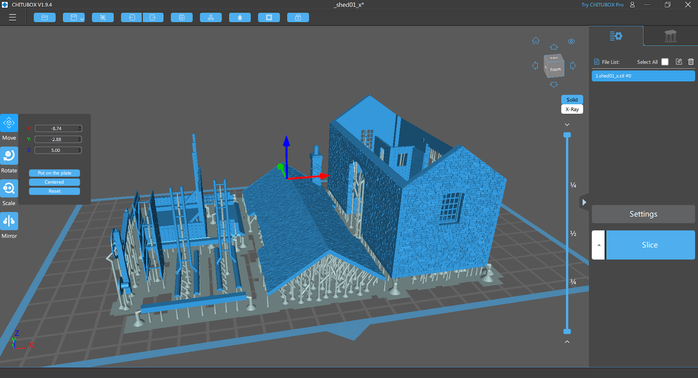Click the X position stepper arrows
Image resolution: width=698 pixels, height=378 pixels.
tap(80, 128)
